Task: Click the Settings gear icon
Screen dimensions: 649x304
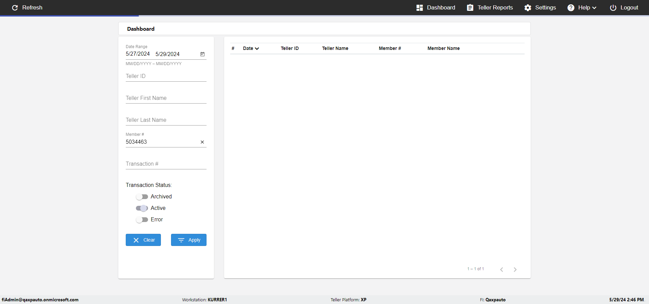Action: pyautogui.click(x=528, y=7)
